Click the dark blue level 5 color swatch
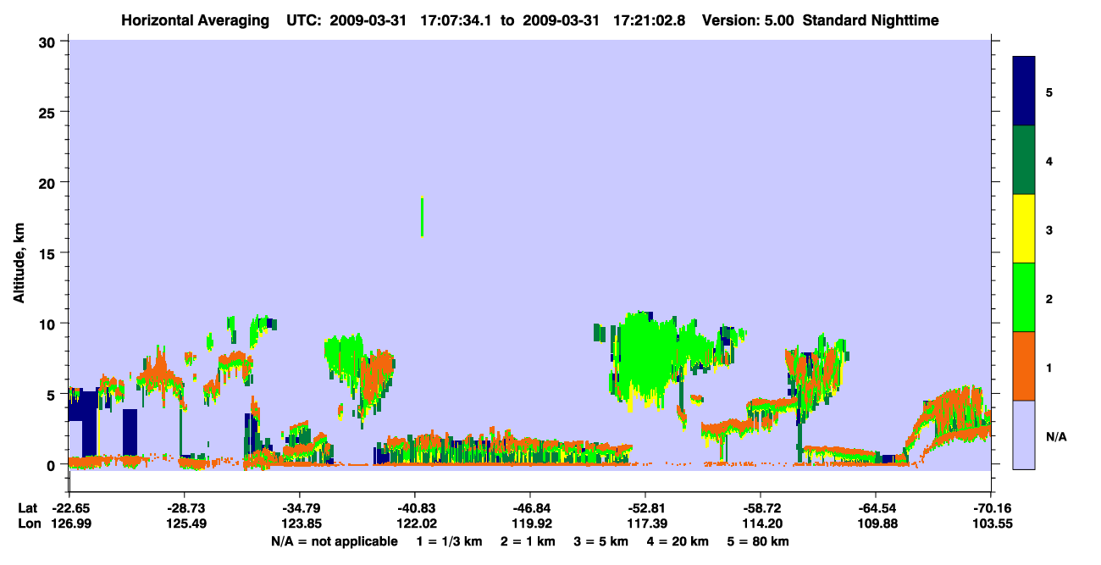Screen dimensions: 1101x565 tap(1024, 91)
